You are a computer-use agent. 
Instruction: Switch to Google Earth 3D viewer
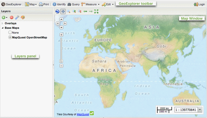(x=57, y=11)
